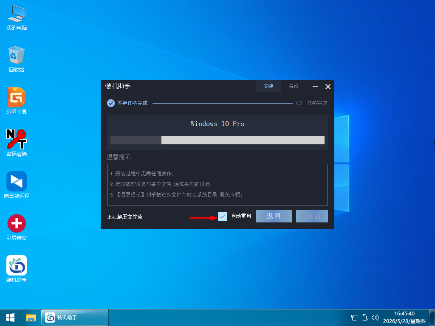Screen dimensions: 435x326
Task: Click the taskbar clock showing 16:45:40
Action: point(404,318)
